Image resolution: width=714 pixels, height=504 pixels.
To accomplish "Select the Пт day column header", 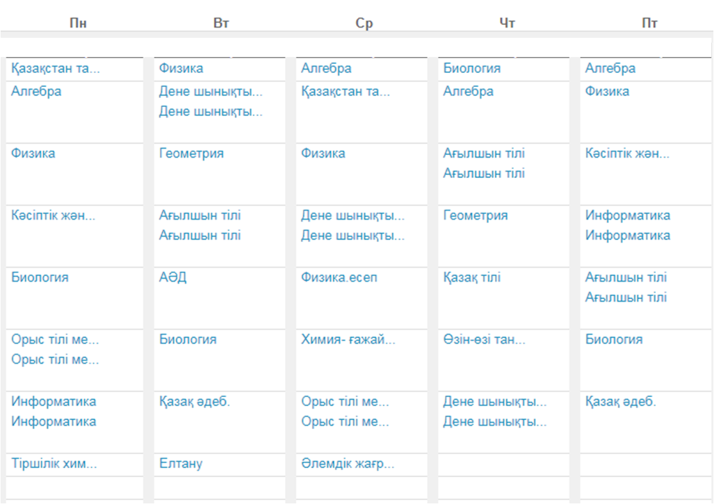I will [649, 23].
